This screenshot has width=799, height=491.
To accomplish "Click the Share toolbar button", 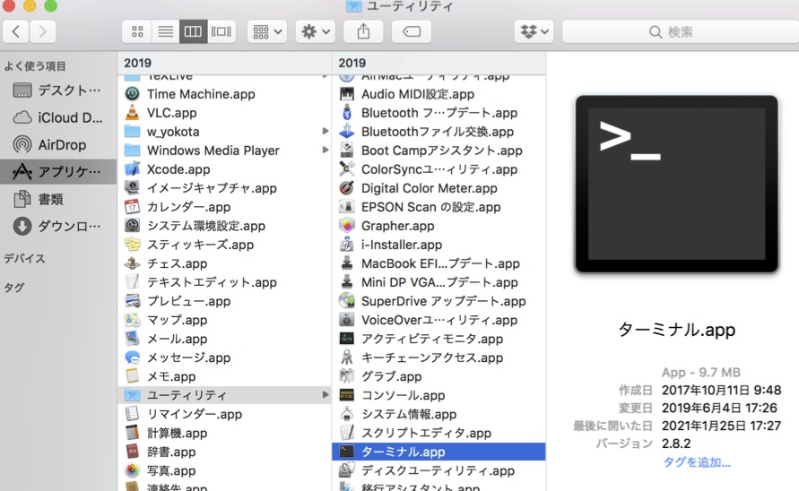I will pos(363,31).
